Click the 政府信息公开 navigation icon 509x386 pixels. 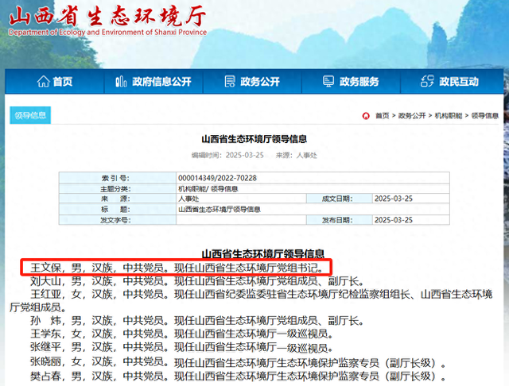pos(121,82)
